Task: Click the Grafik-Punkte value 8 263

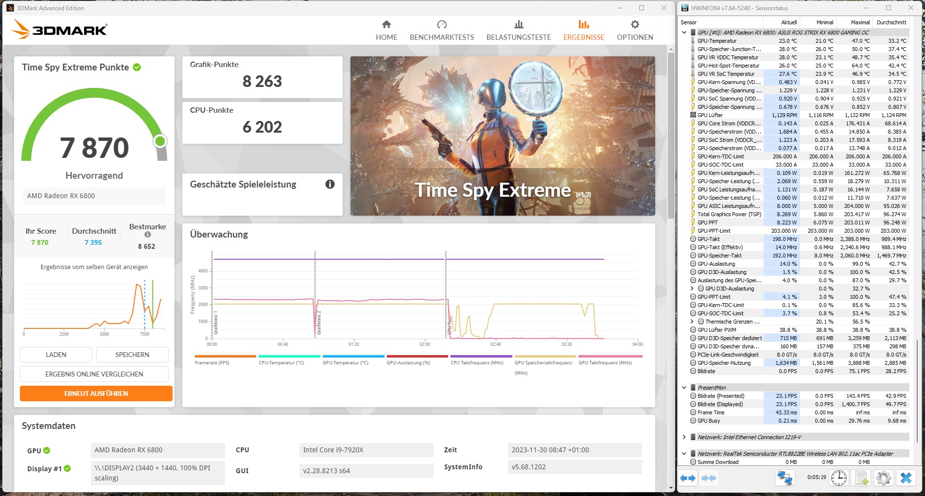Action: pyautogui.click(x=262, y=82)
